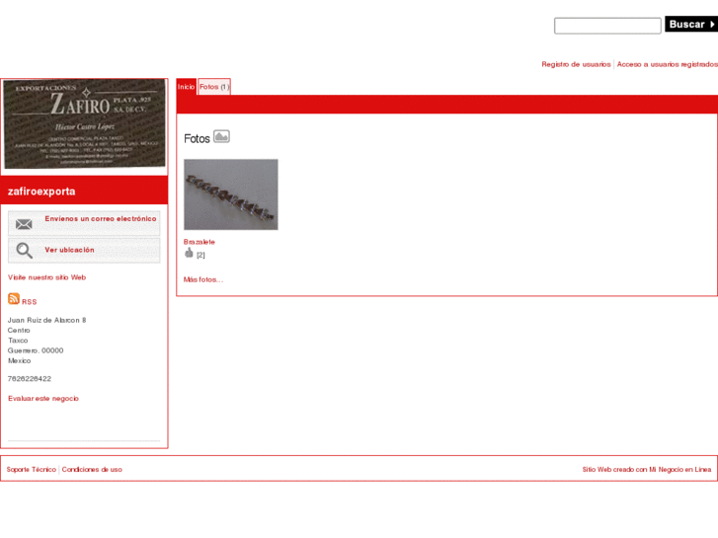Viewport: 718px width, 538px height.
Task: Click the Guerrero, 00000 address line
Action: click(36, 350)
